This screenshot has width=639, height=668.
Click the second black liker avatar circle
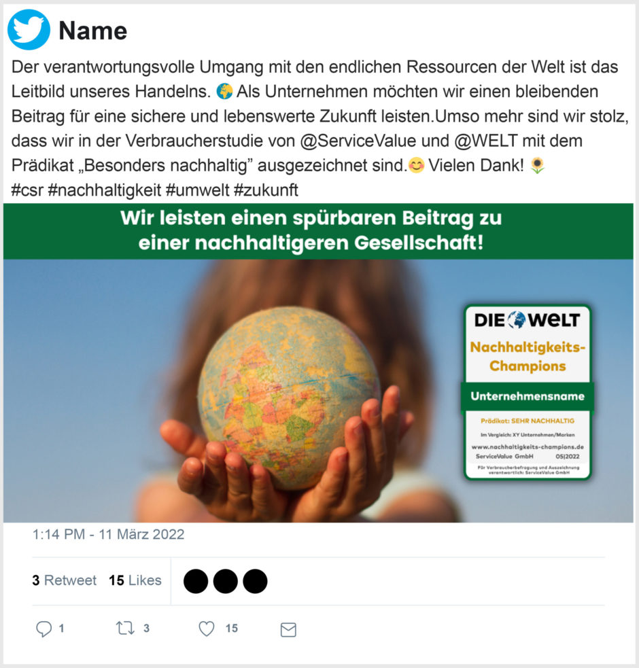(225, 581)
